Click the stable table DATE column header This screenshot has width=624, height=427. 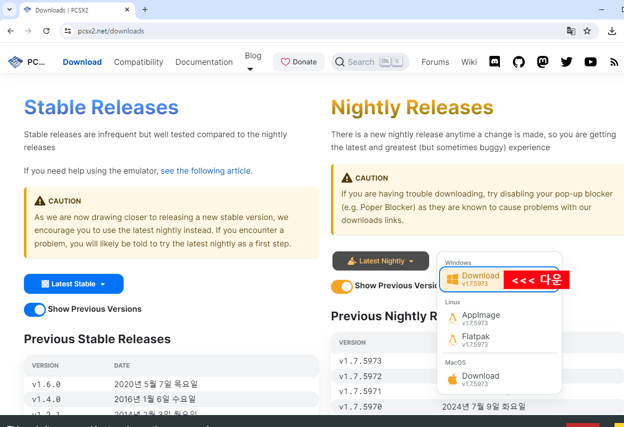(x=122, y=366)
